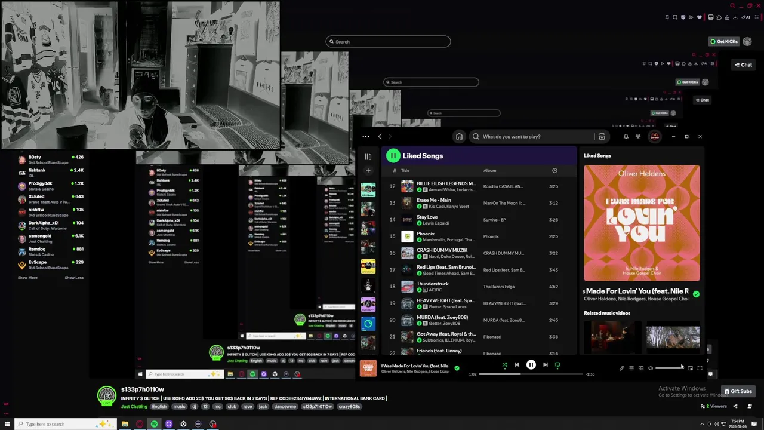Viewport: 764px width, 430px height.
Task: Sort Liked Songs by duration clock icon
Action: [554, 171]
